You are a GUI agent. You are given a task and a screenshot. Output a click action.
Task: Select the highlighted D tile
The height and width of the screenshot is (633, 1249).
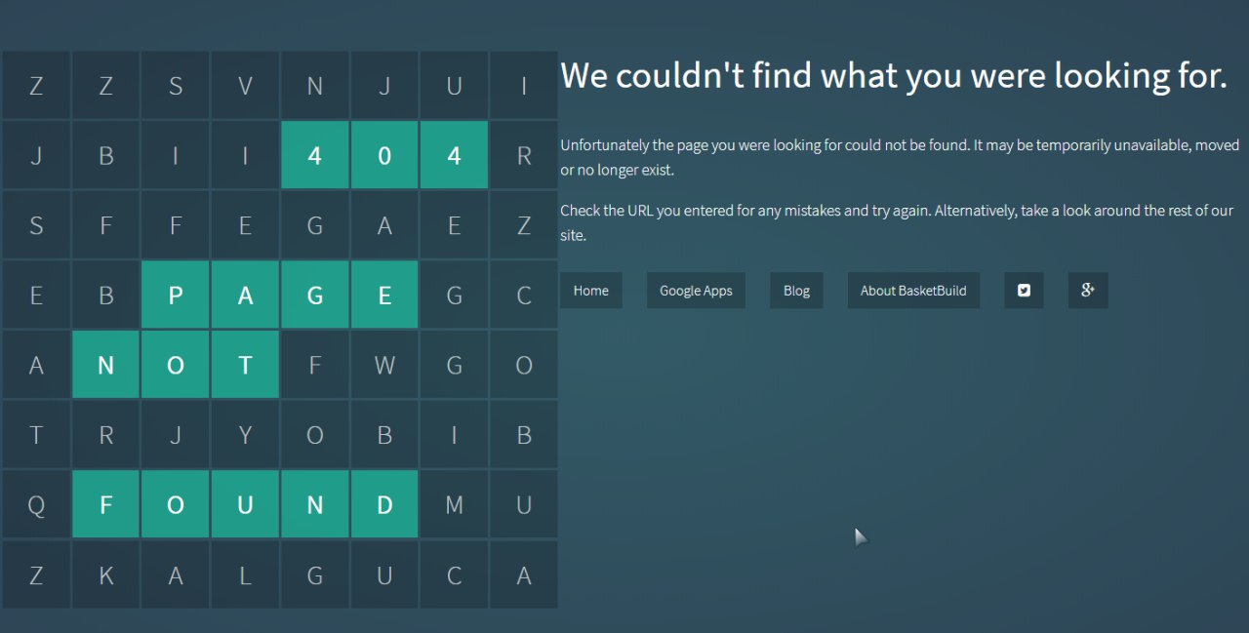tap(384, 505)
